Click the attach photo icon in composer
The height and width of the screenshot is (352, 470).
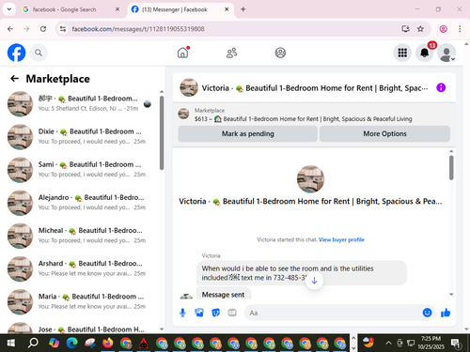(199, 313)
